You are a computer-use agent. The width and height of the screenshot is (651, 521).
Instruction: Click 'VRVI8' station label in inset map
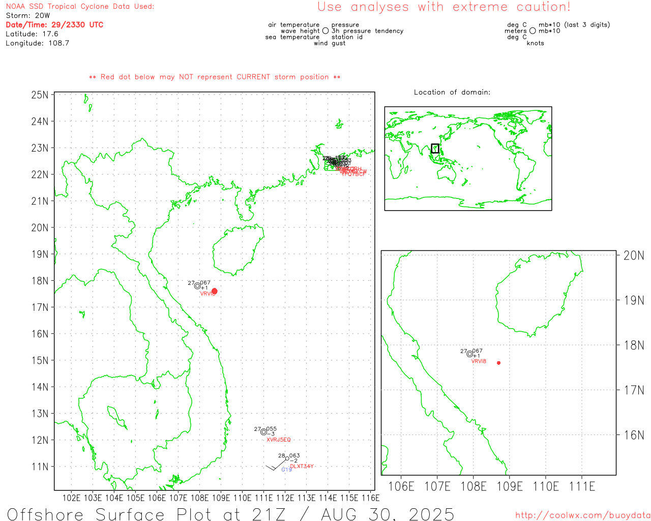(479, 362)
